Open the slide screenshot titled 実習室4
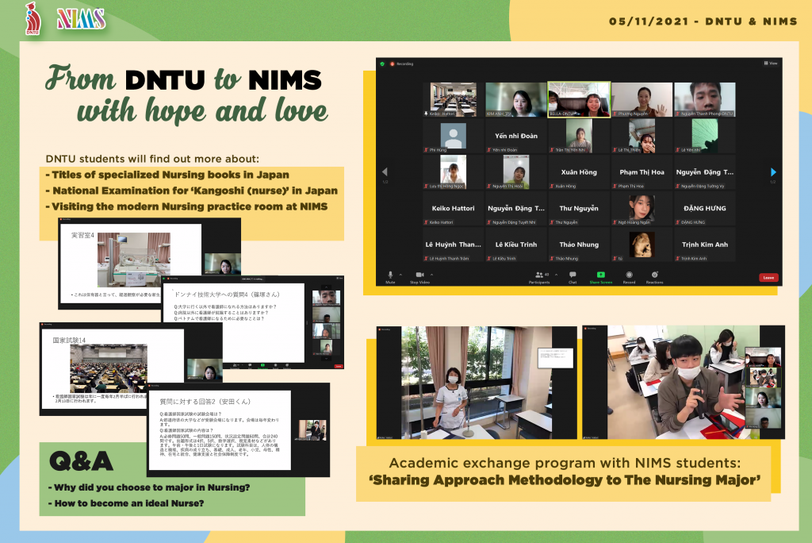The width and height of the screenshot is (812, 543). coord(149,264)
